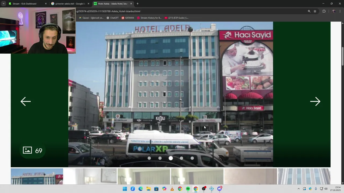
Task: Open the 69 photos gallery counter
Action: click(x=33, y=150)
